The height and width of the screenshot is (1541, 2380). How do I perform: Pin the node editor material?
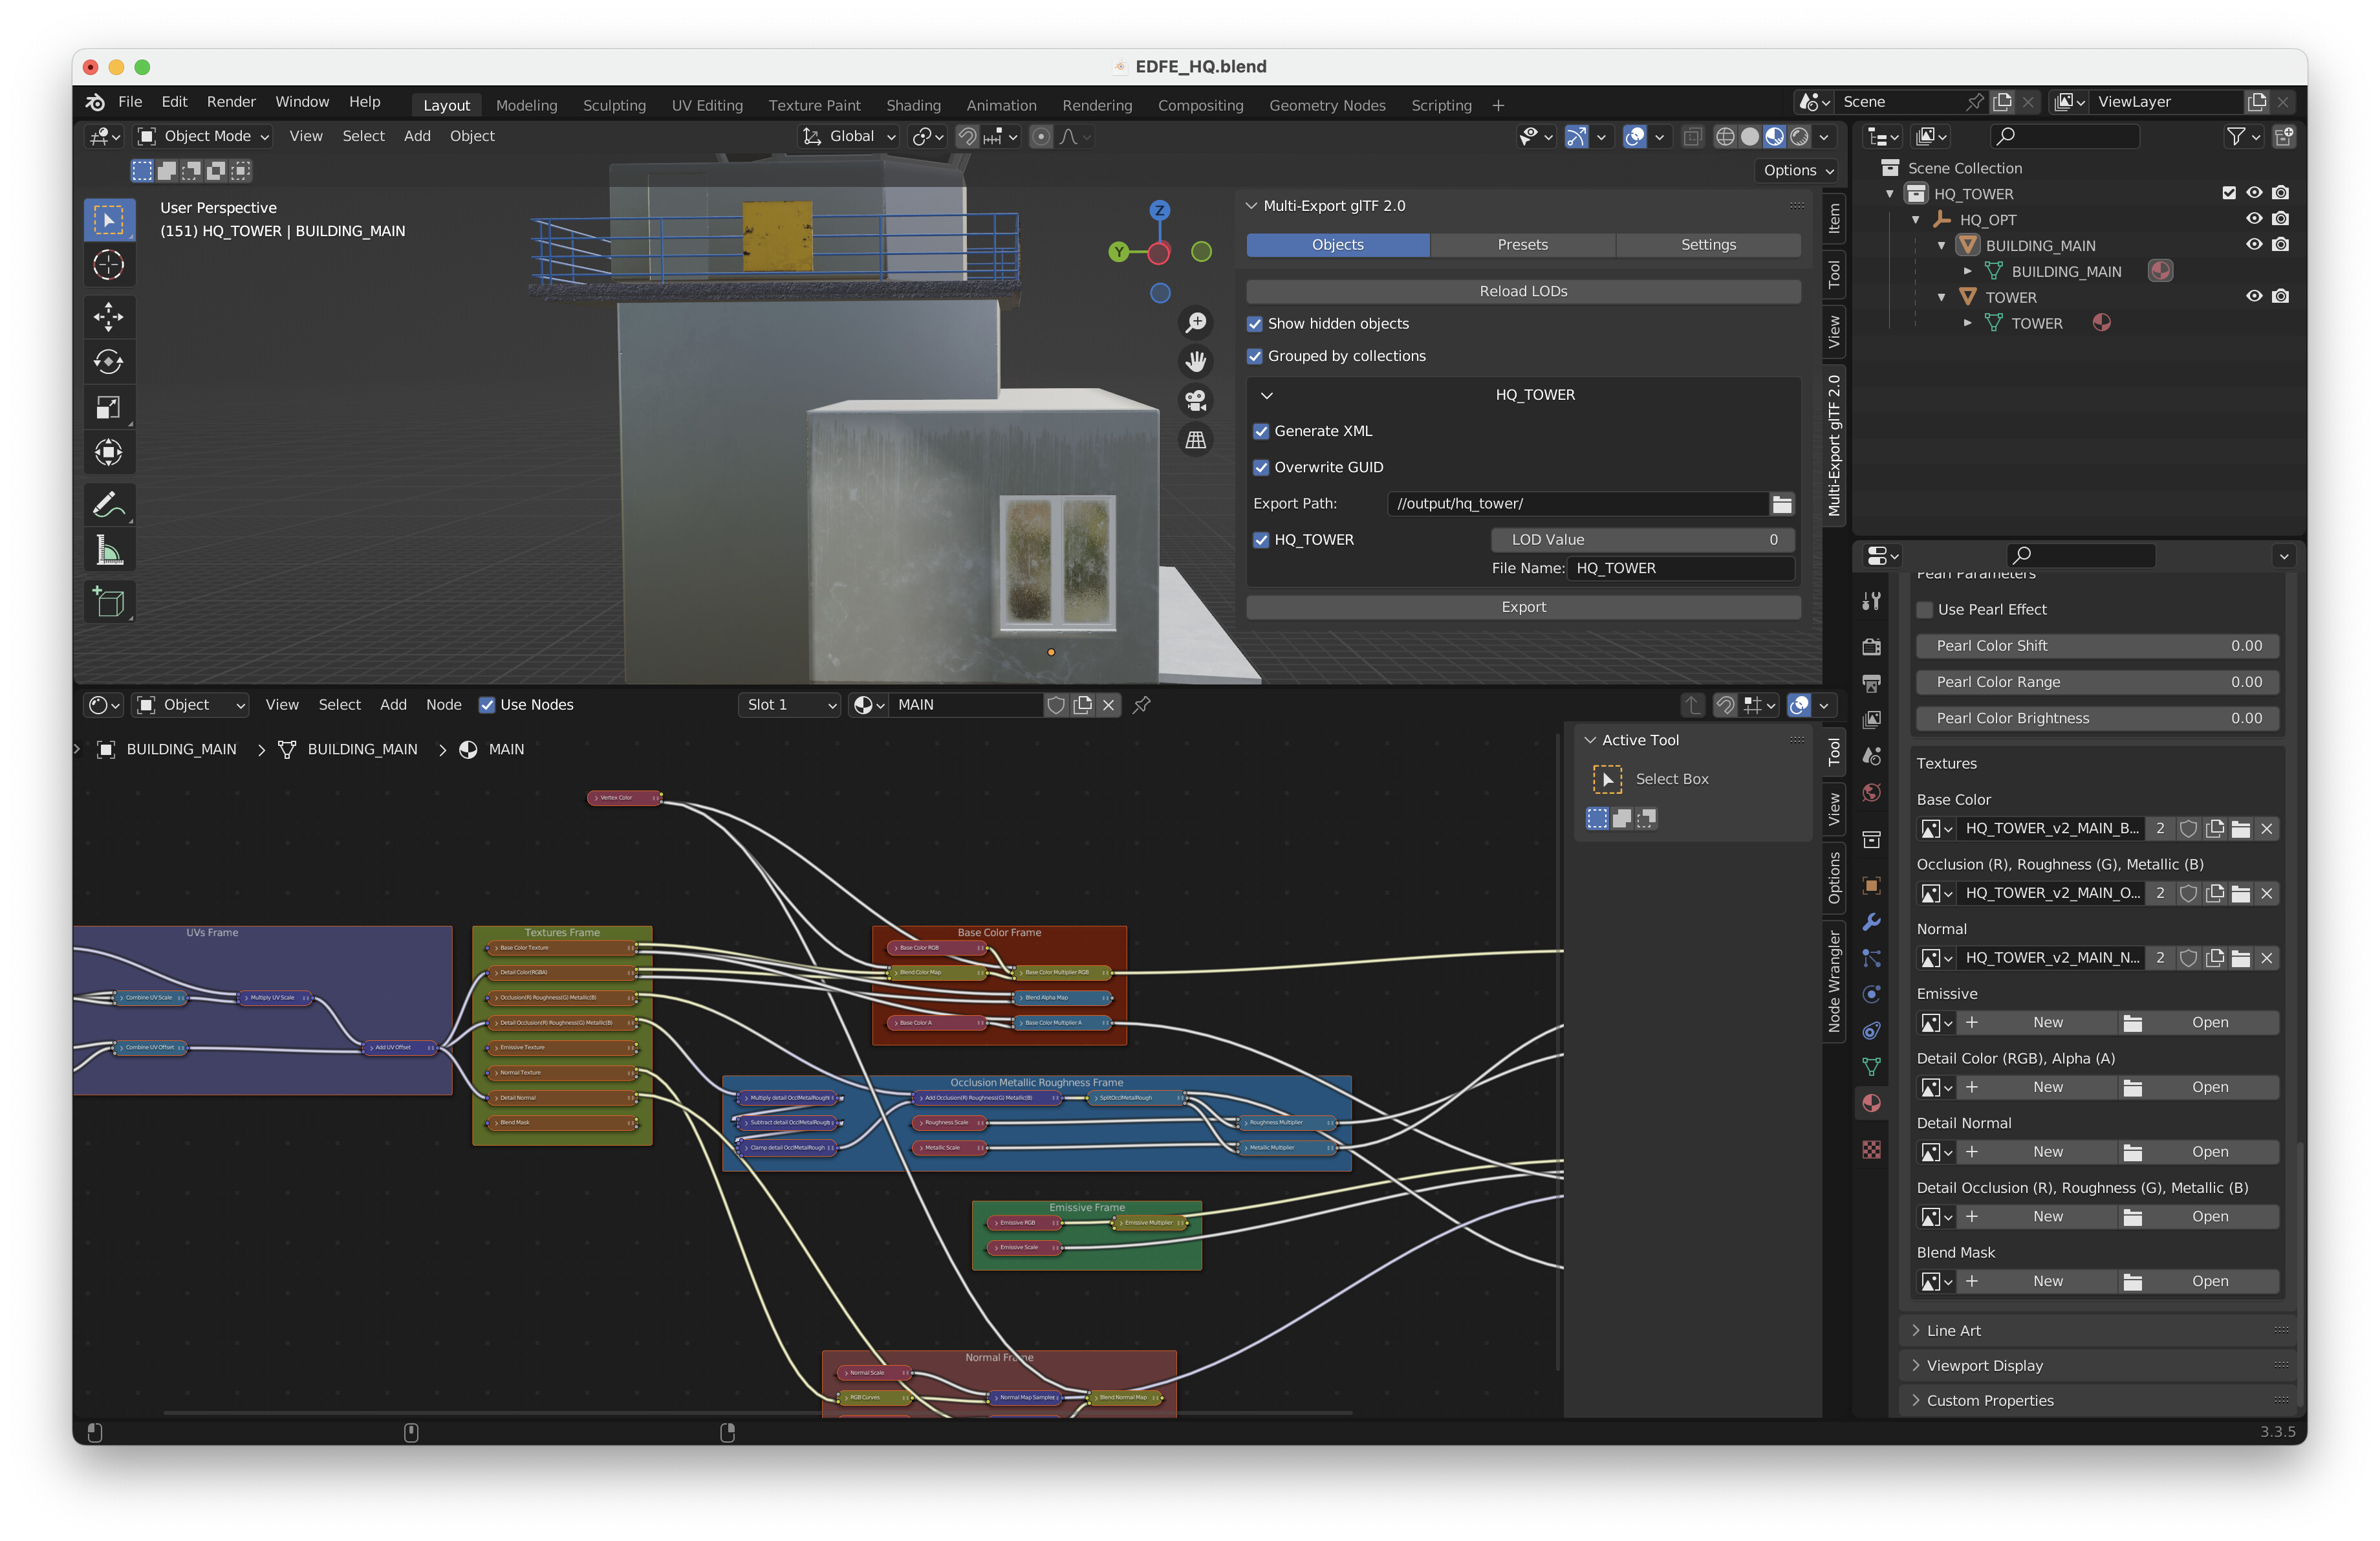1141,705
